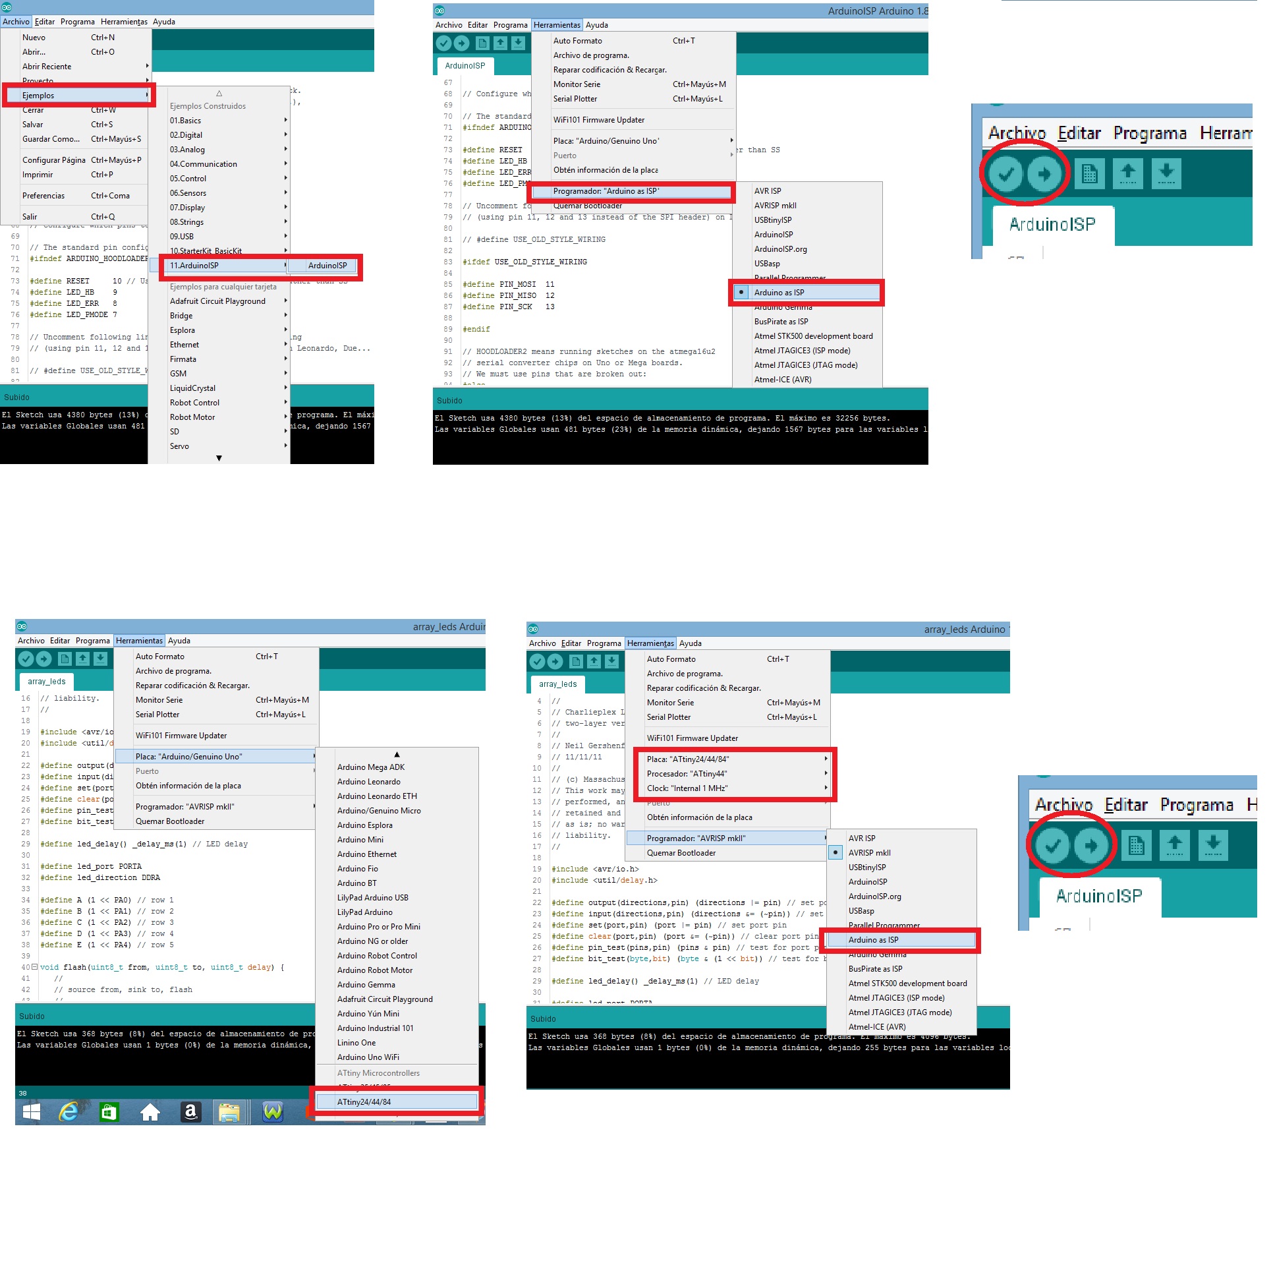Select 'Atmel-ICE (AVR)' programmer in array_leds window
This screenshot has height=1263, width=1273.
pos(877,1027)
